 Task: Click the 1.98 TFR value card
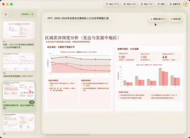[x=149, y=57]
